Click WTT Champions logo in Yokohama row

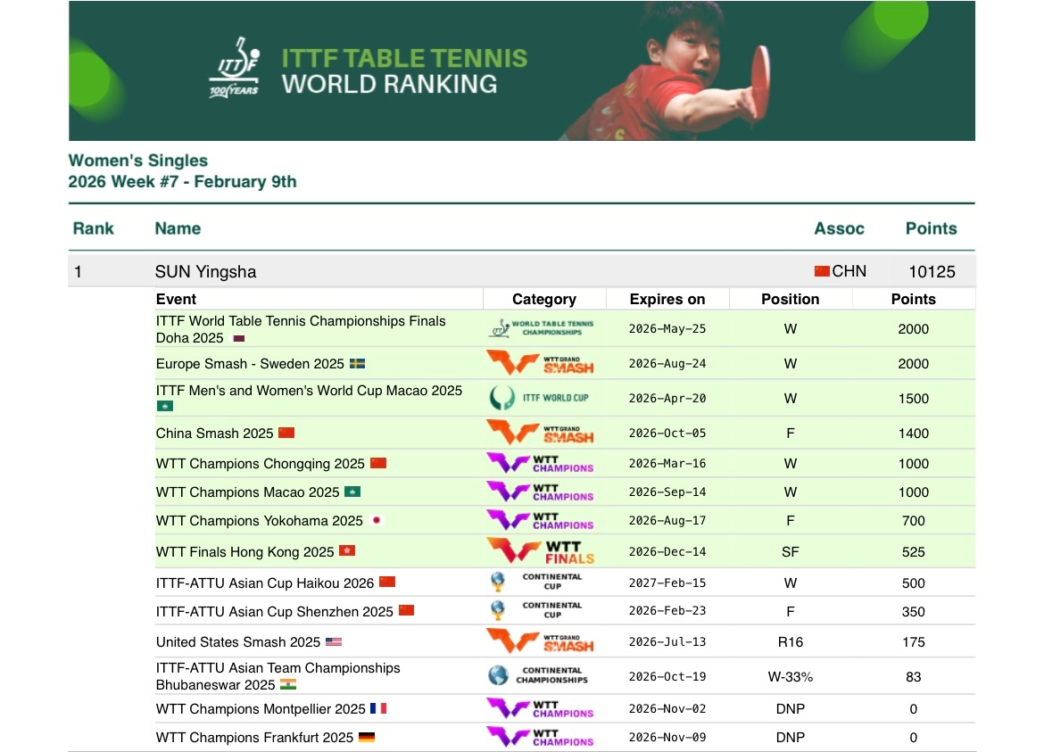point(540,520)
